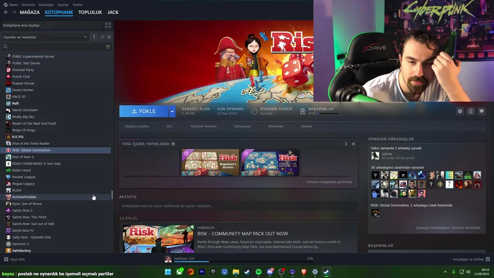
Task: Open the Destek tab
Action: [306, 126]
